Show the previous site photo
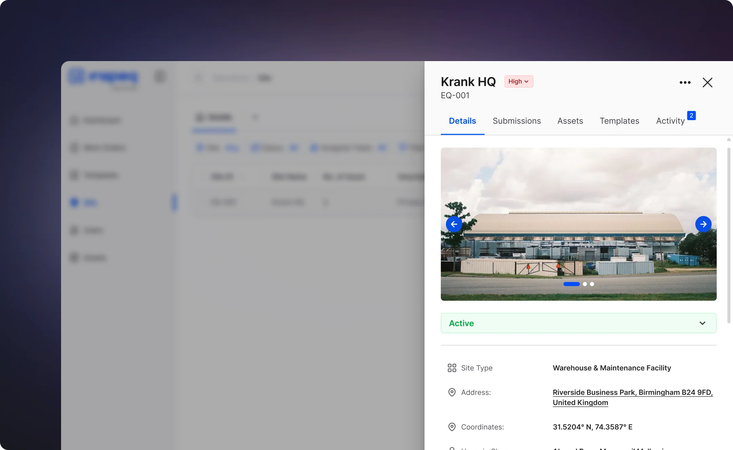 (x=454, y=224)
